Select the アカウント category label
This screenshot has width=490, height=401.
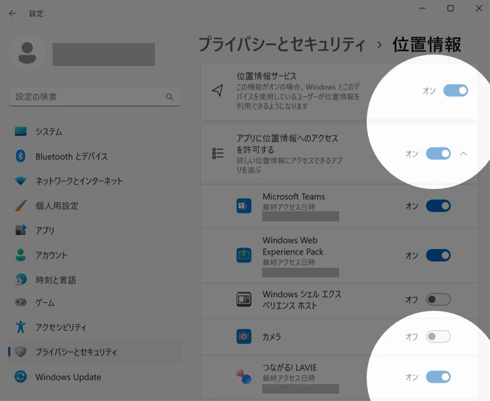51,255
